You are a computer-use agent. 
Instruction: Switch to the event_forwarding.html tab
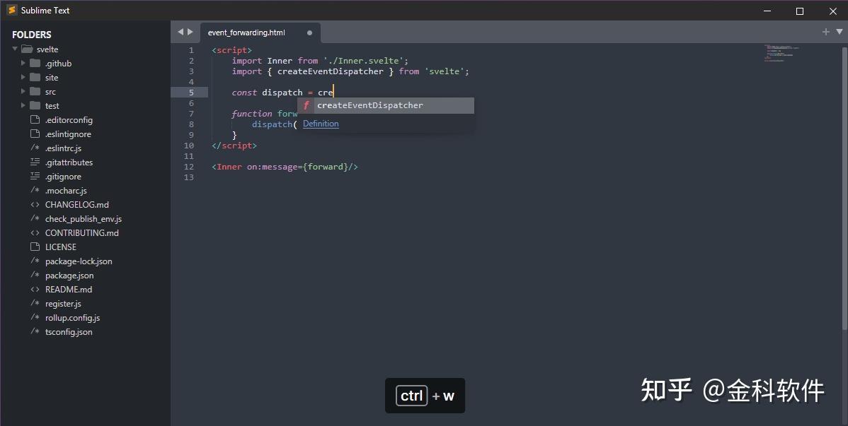tap(246, 32)
